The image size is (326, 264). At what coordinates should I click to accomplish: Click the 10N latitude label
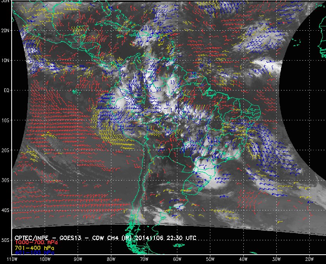click(5, 61)
